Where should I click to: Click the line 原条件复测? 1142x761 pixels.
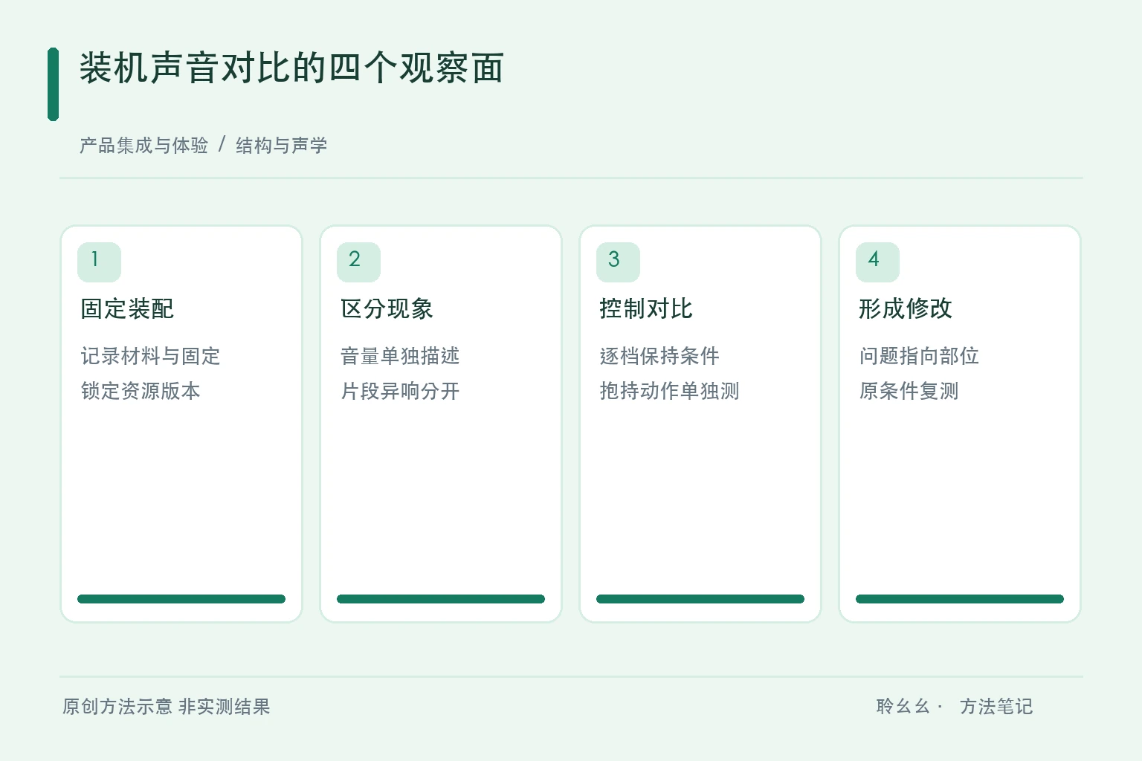click(909, 391)
